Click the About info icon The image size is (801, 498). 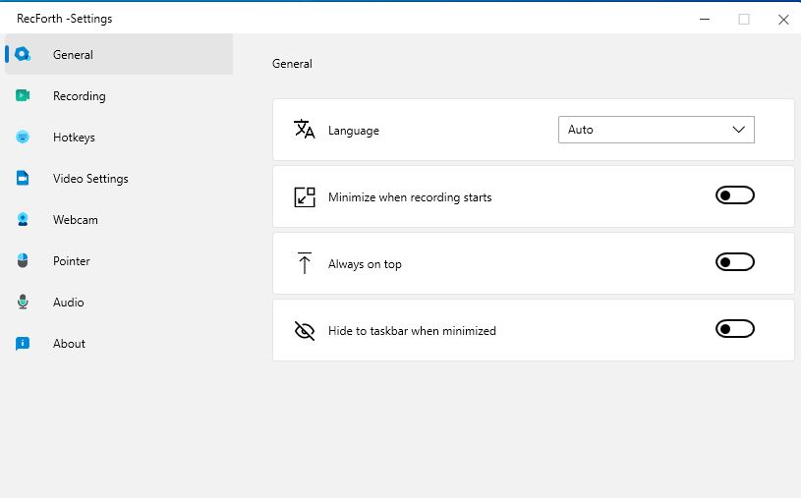pos(23,343)
